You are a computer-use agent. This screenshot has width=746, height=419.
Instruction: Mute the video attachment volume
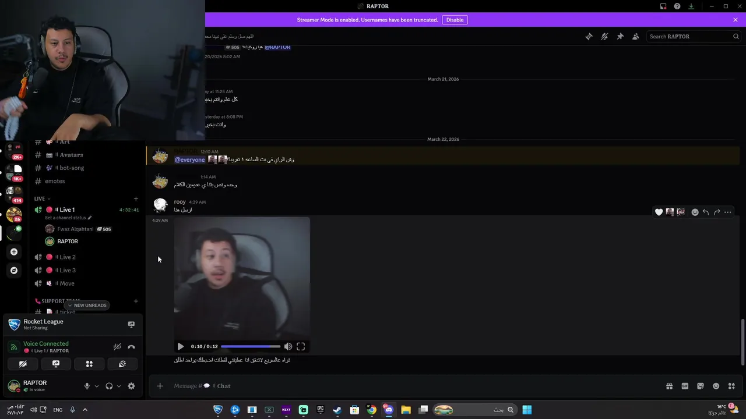coord(288,346)
